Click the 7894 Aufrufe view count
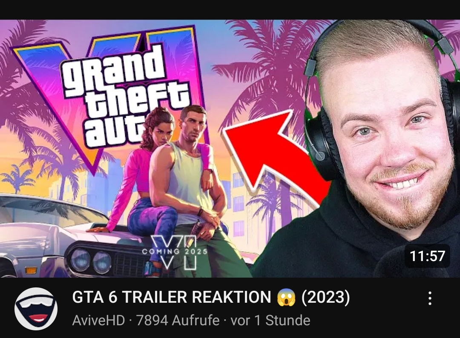Viewport: 460px width, 338px height. (178, 320)
